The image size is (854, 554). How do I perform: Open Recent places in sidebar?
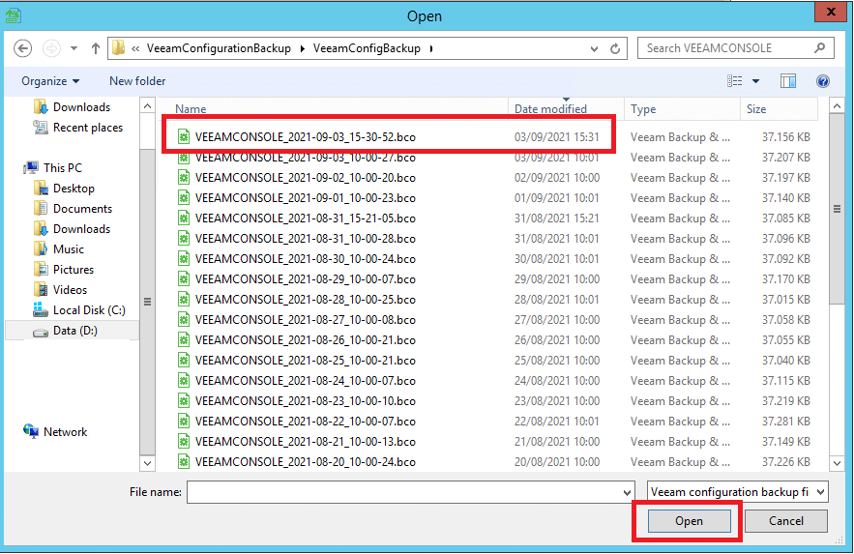[x=88, y=128]
